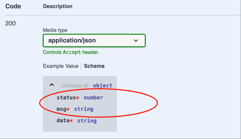Switch to the Example Value tab
241x139 pixels.
click(61, 66)
